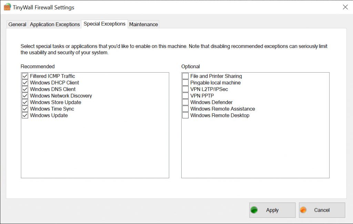Close the TinyWall Firewall Settings window

click(x=345, y=7)
